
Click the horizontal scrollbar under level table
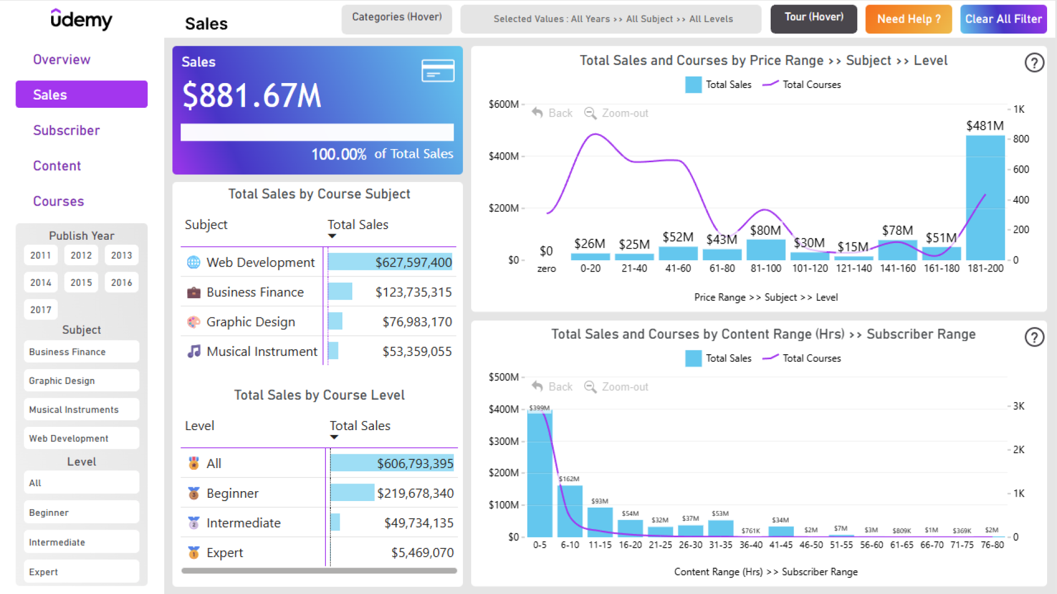[x=319, y=571]
